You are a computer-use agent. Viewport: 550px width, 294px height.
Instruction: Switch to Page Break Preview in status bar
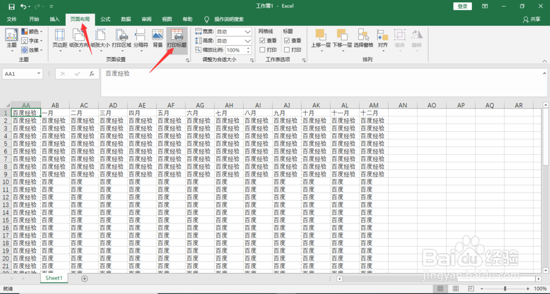coord(470,288)
